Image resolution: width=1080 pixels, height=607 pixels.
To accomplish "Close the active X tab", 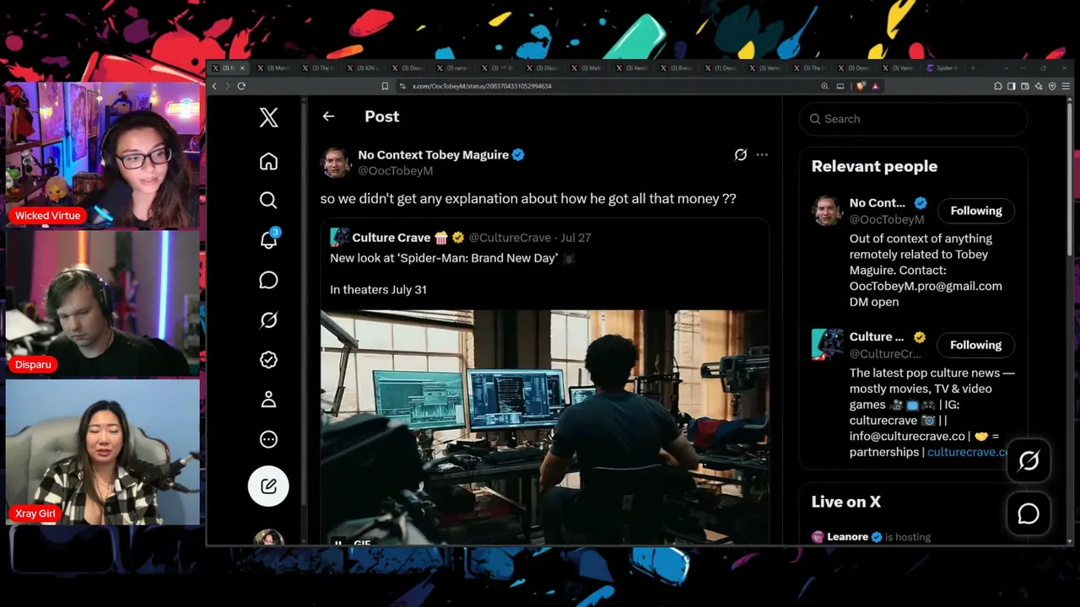I will (242, 67).
